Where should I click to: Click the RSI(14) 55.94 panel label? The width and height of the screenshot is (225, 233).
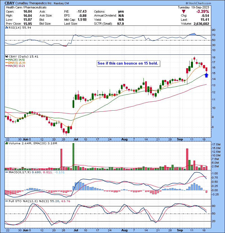click(x=20, y=28)
